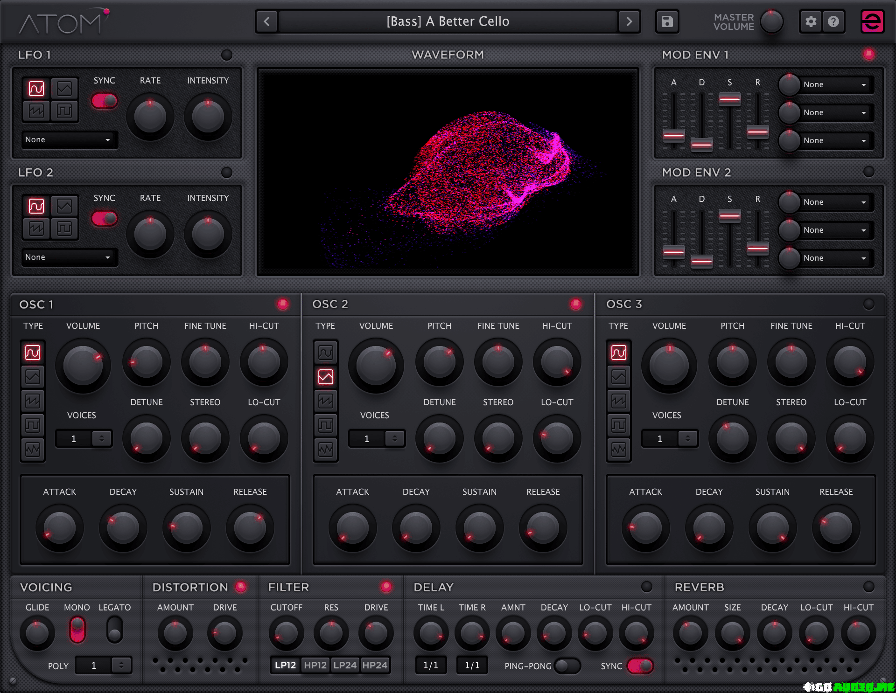Expand the last MOD ENV 2 target dropdown
This screenshot has width=896, height=693.
point(834,258)
